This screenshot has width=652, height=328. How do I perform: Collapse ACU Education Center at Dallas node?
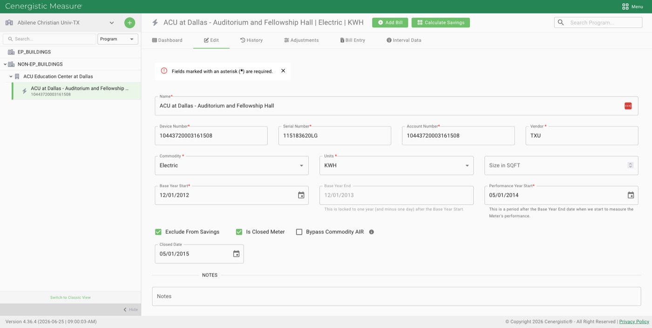11,76
